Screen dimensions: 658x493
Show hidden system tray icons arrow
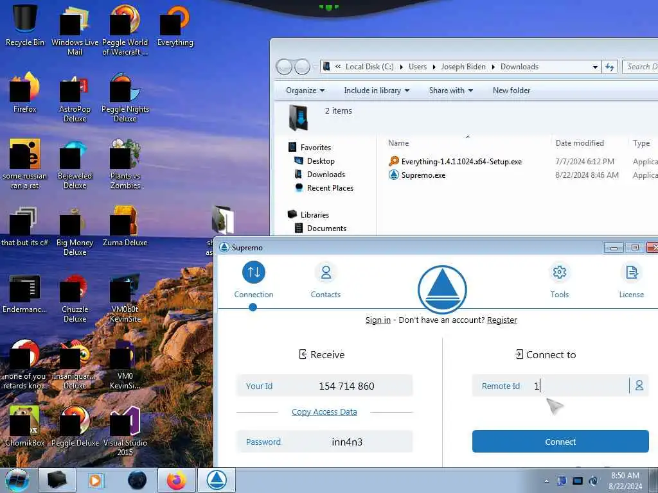point(546,481)
